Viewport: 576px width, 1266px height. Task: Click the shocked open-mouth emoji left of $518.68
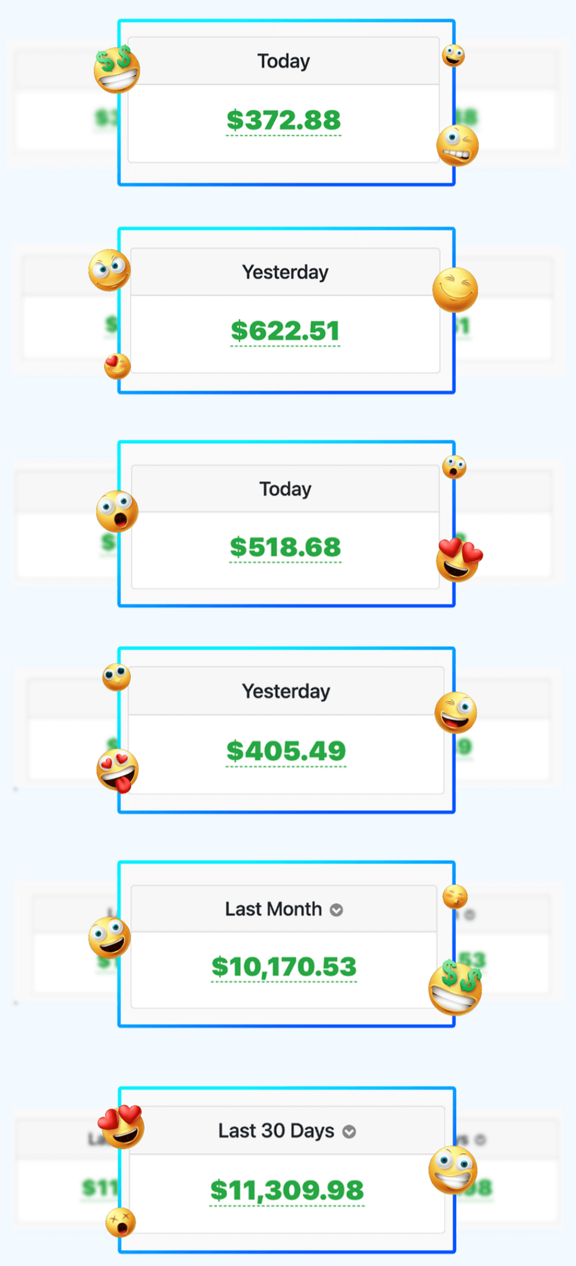(117, 511)
